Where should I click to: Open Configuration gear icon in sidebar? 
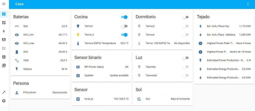click(4, 101)
